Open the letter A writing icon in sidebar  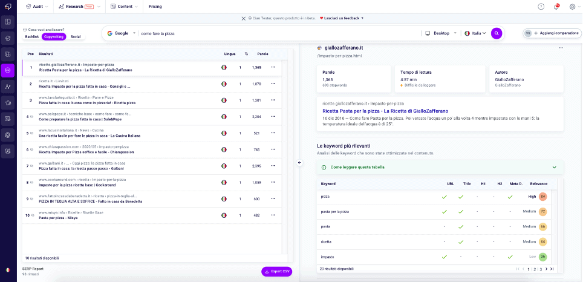pos(8,87)
